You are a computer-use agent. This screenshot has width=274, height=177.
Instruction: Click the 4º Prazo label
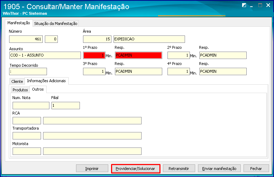coord(174,64)
